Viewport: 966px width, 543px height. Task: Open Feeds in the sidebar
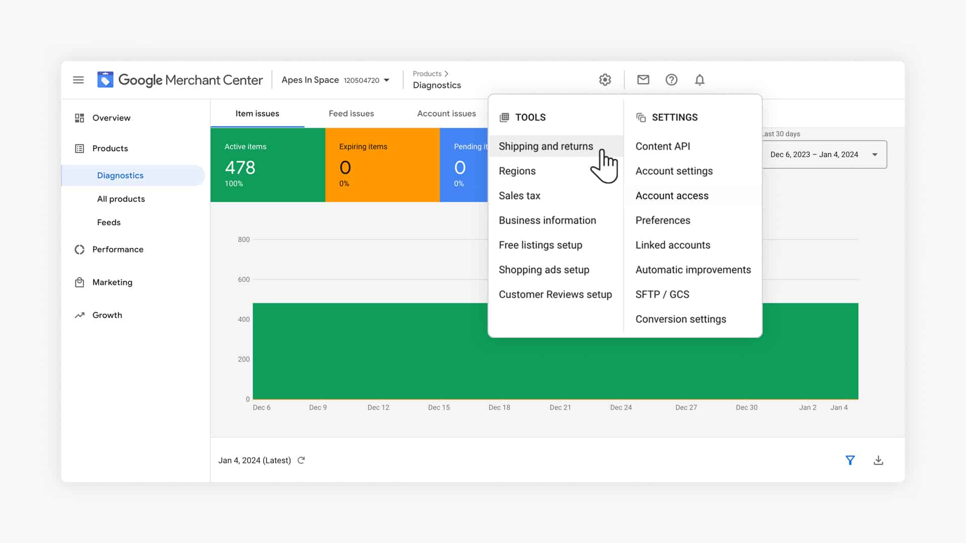[109, 222]
